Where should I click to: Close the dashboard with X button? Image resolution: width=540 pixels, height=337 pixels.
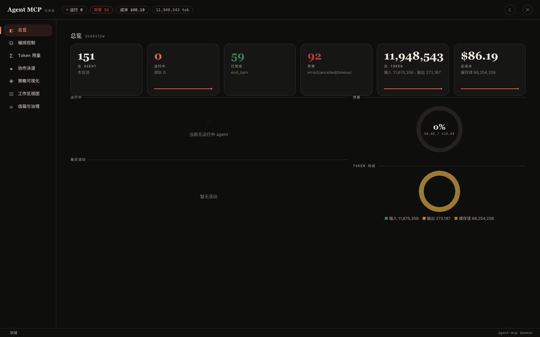(527, 10)
